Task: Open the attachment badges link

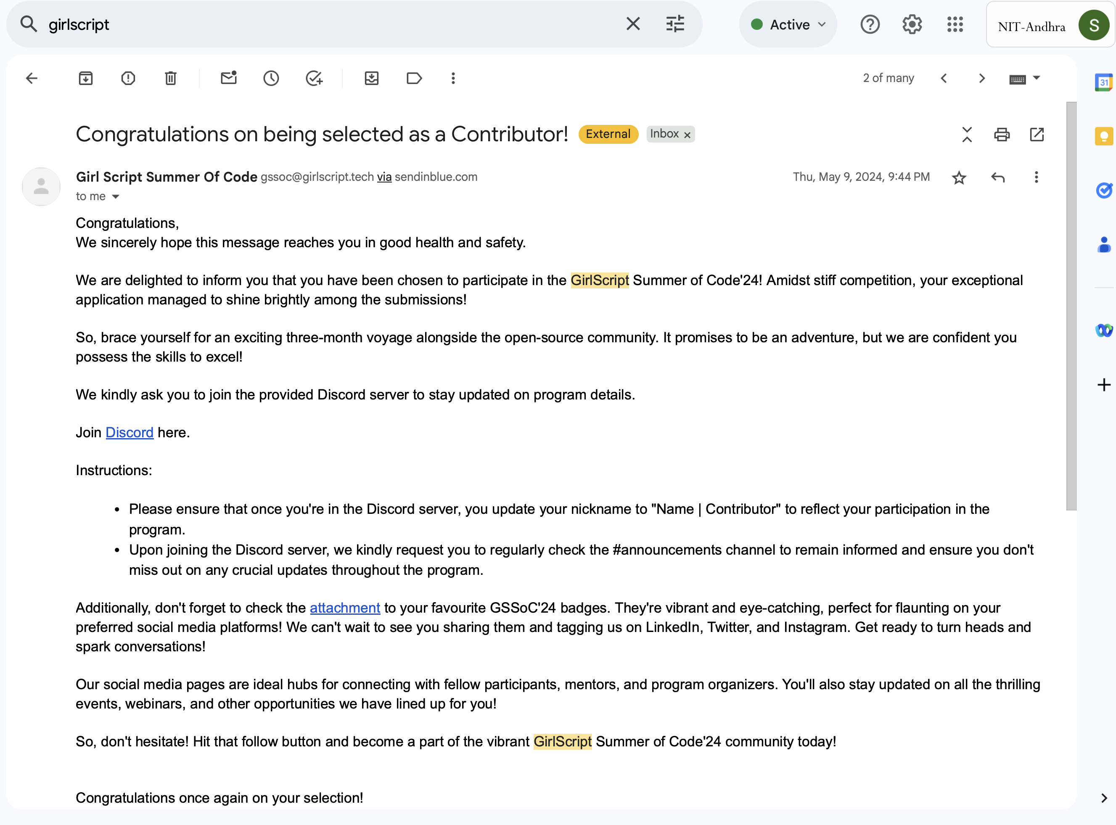Action: tap(344, 608)
